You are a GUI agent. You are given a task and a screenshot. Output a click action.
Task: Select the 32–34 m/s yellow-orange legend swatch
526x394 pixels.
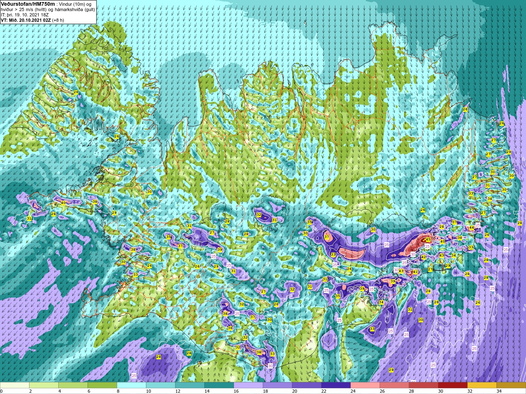click(x=482, y=385)
